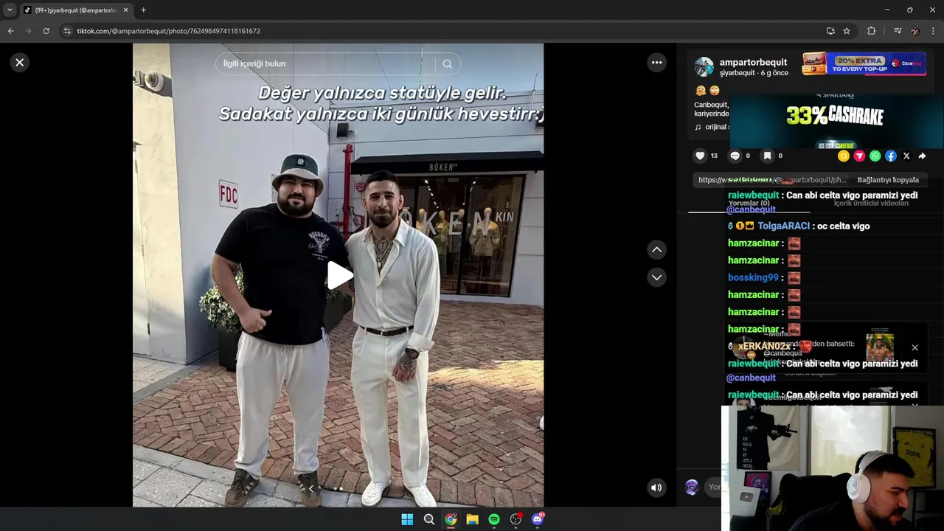Viewport: 944px width, 531px height.
Task: Go to the next post with down chevron
Action: pos(656,277)
